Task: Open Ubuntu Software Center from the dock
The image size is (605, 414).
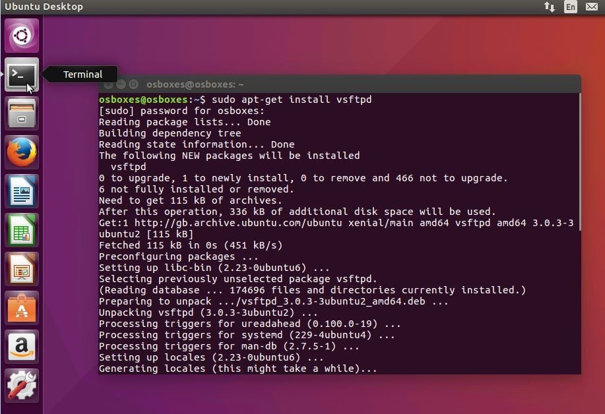Action: (x=20, y=308)
